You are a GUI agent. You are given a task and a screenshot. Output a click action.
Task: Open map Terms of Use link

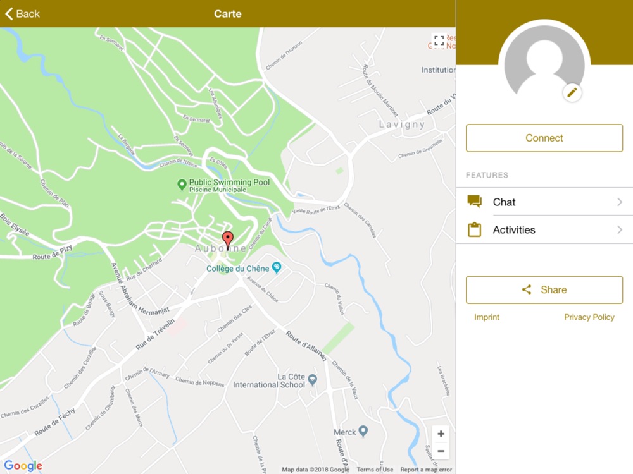click(x=375, y=469)
